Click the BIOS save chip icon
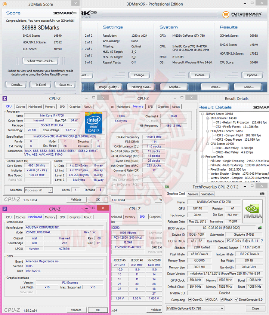This screenshot has height=315, width=269. [x=260, y=228]
